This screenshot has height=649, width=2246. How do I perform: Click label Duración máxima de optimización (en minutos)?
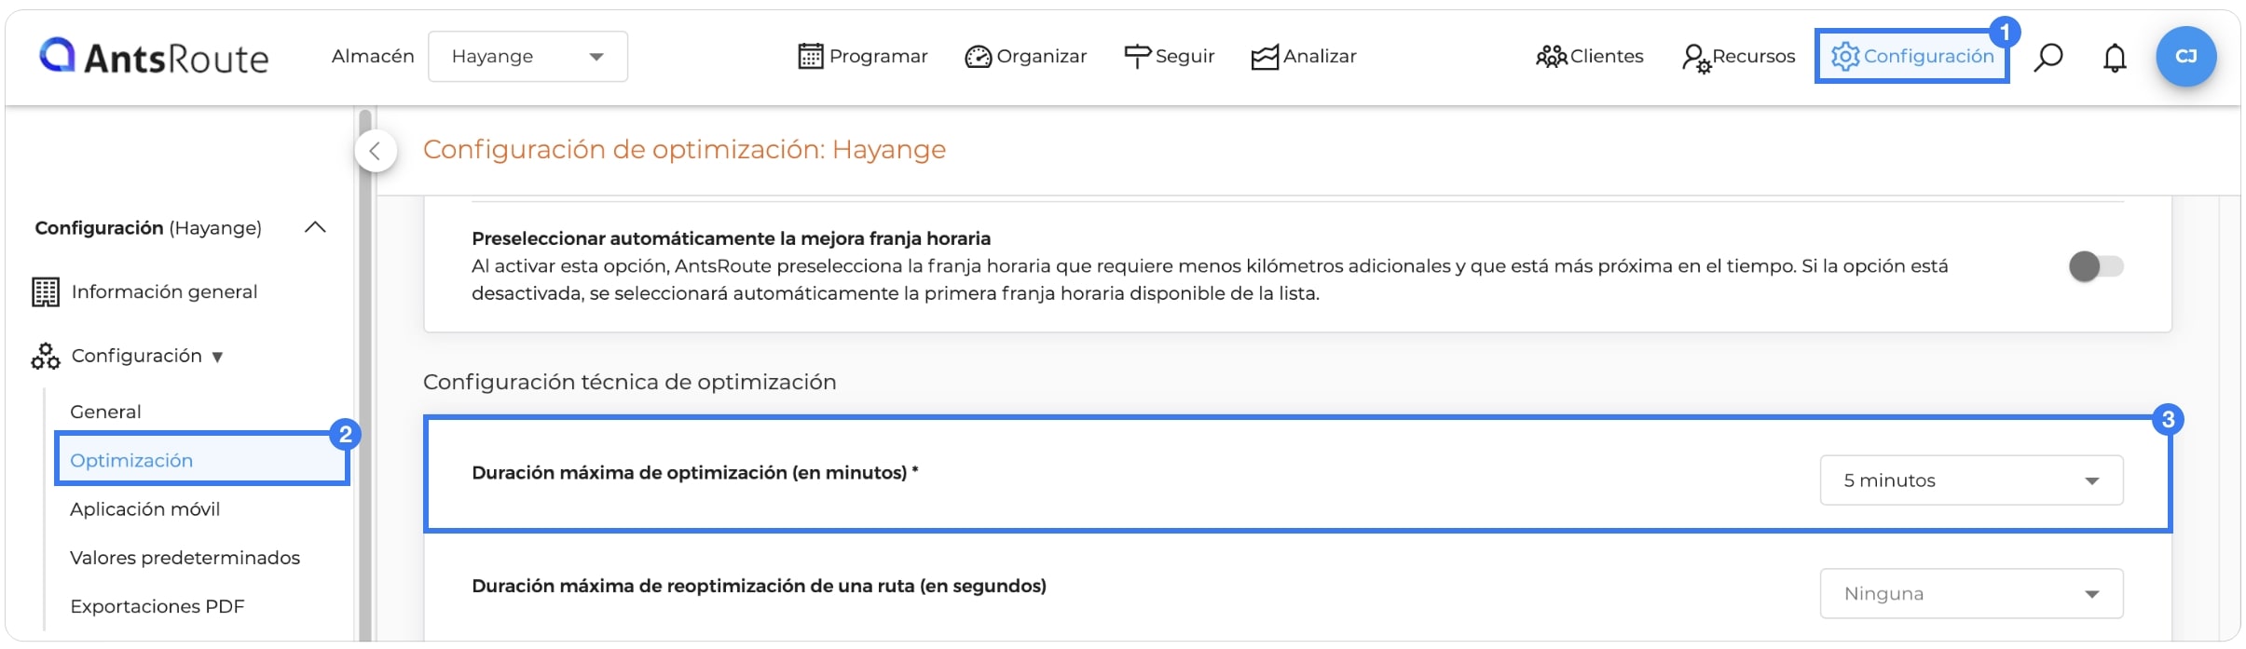(694, 472)
